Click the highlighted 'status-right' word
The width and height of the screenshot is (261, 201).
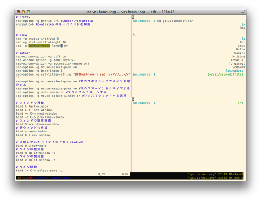[39, 46]
